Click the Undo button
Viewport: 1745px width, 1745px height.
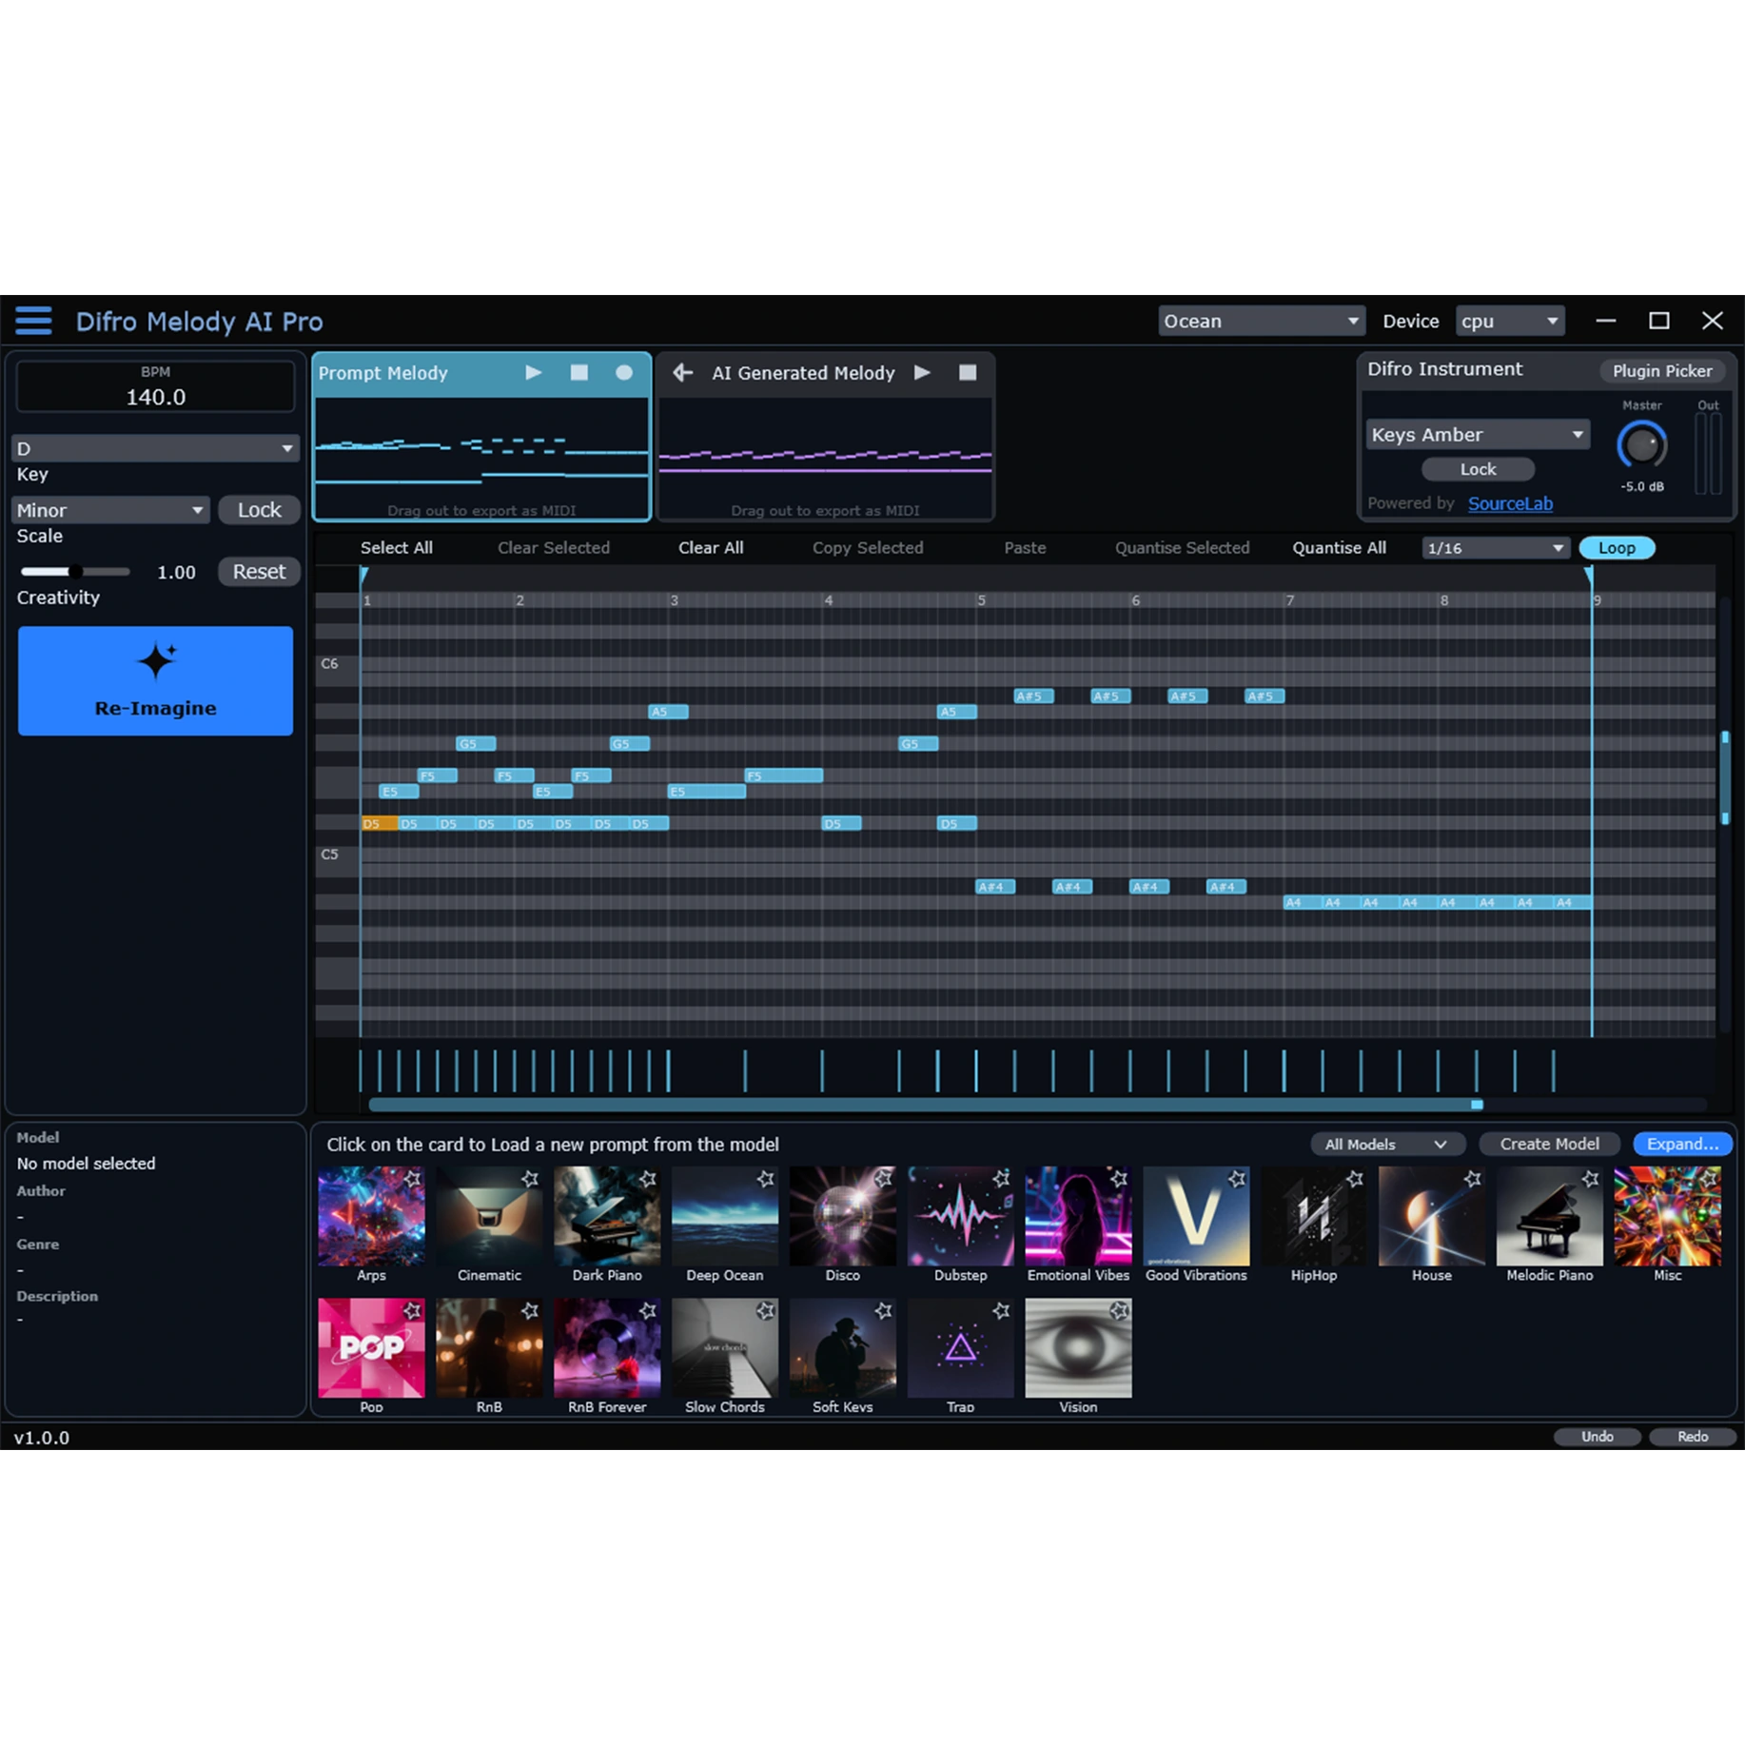pos(1597,1437)
